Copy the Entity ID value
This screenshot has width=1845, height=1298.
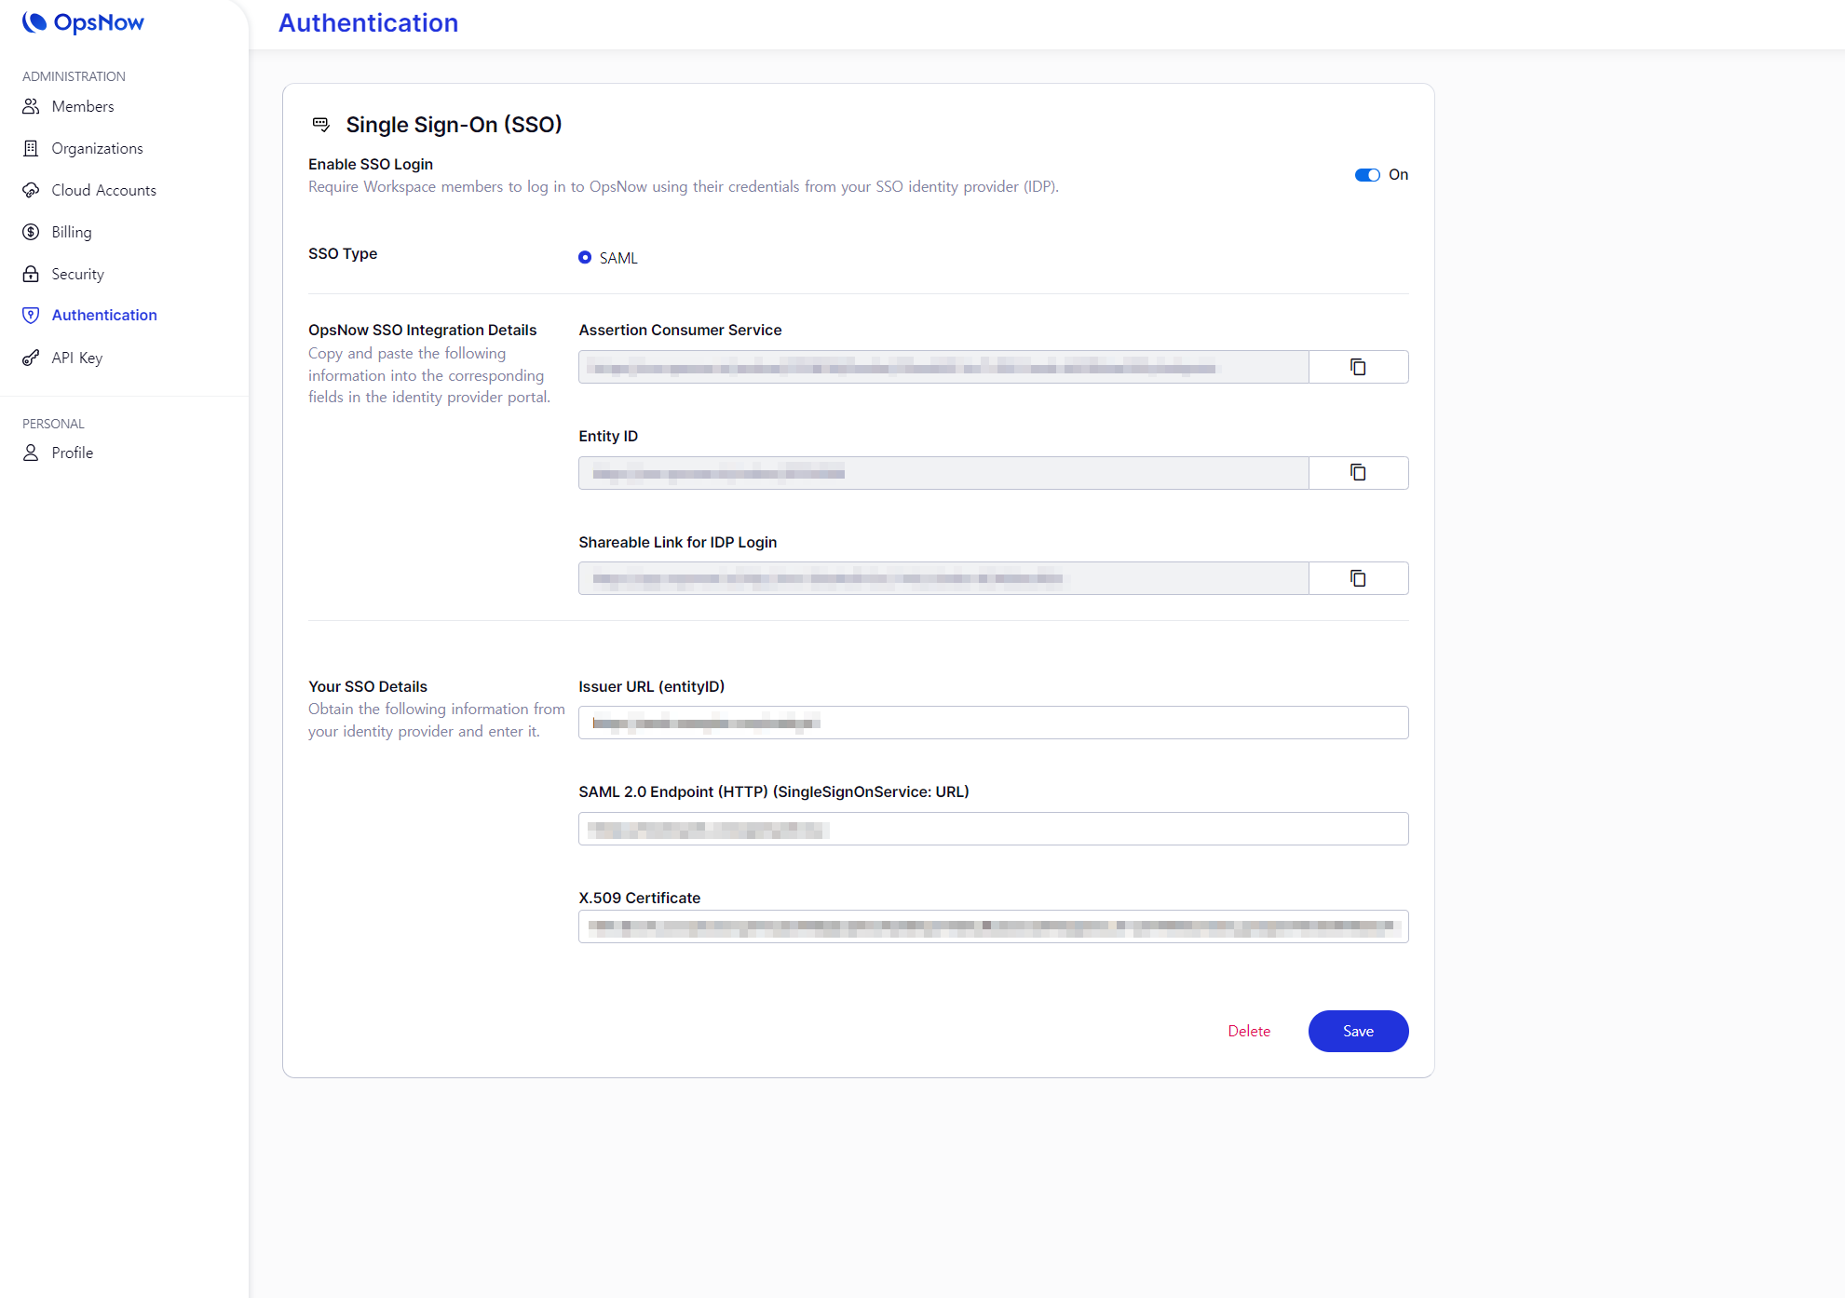[x=1358, y=473]
